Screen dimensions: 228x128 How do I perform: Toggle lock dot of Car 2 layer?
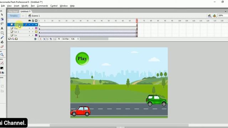tap(33, 32)
